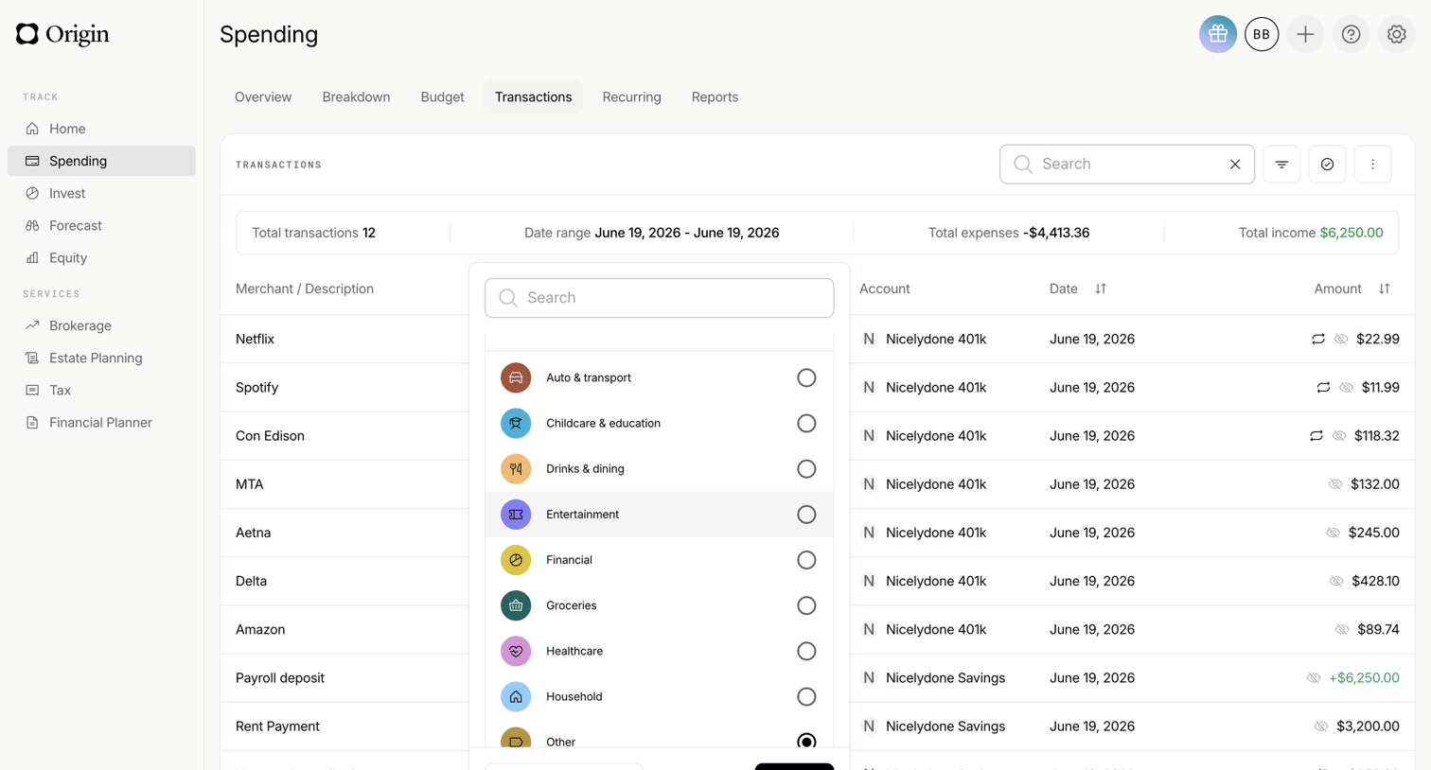This screenshot has width=1431, height=770.
Task: Open Financial Planner in sidebar
Action: point(101,422)
